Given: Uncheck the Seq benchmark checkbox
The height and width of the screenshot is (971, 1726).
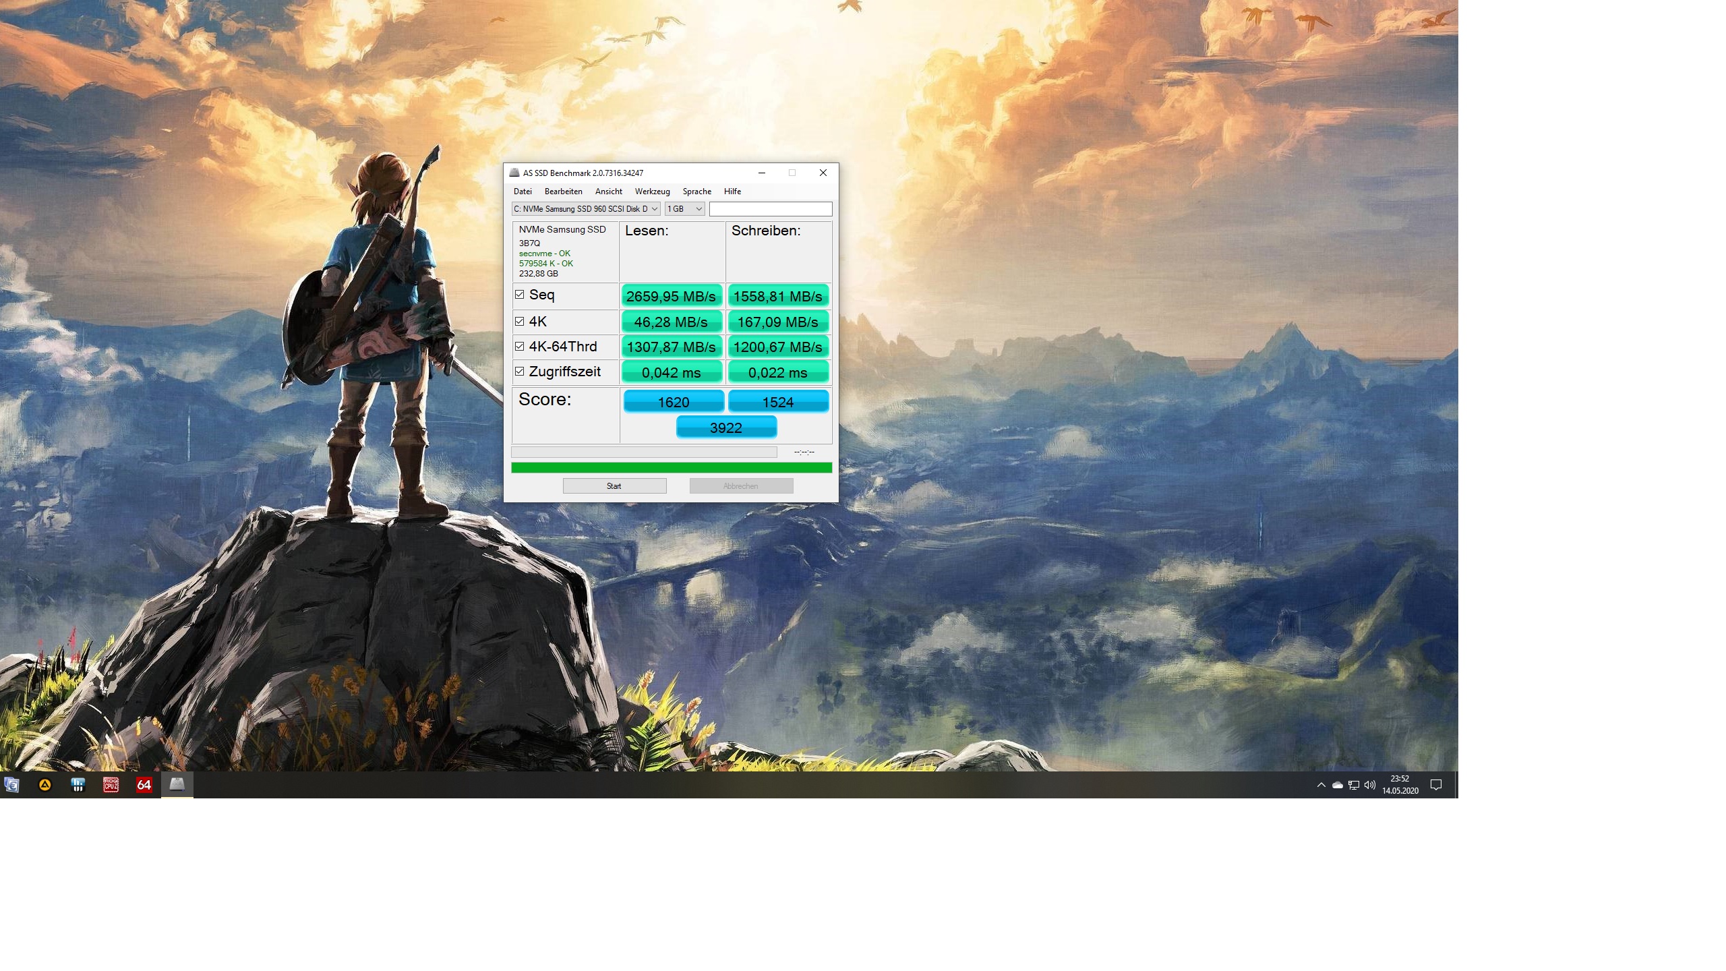Looking at the screenshot, I should [520, 295].
